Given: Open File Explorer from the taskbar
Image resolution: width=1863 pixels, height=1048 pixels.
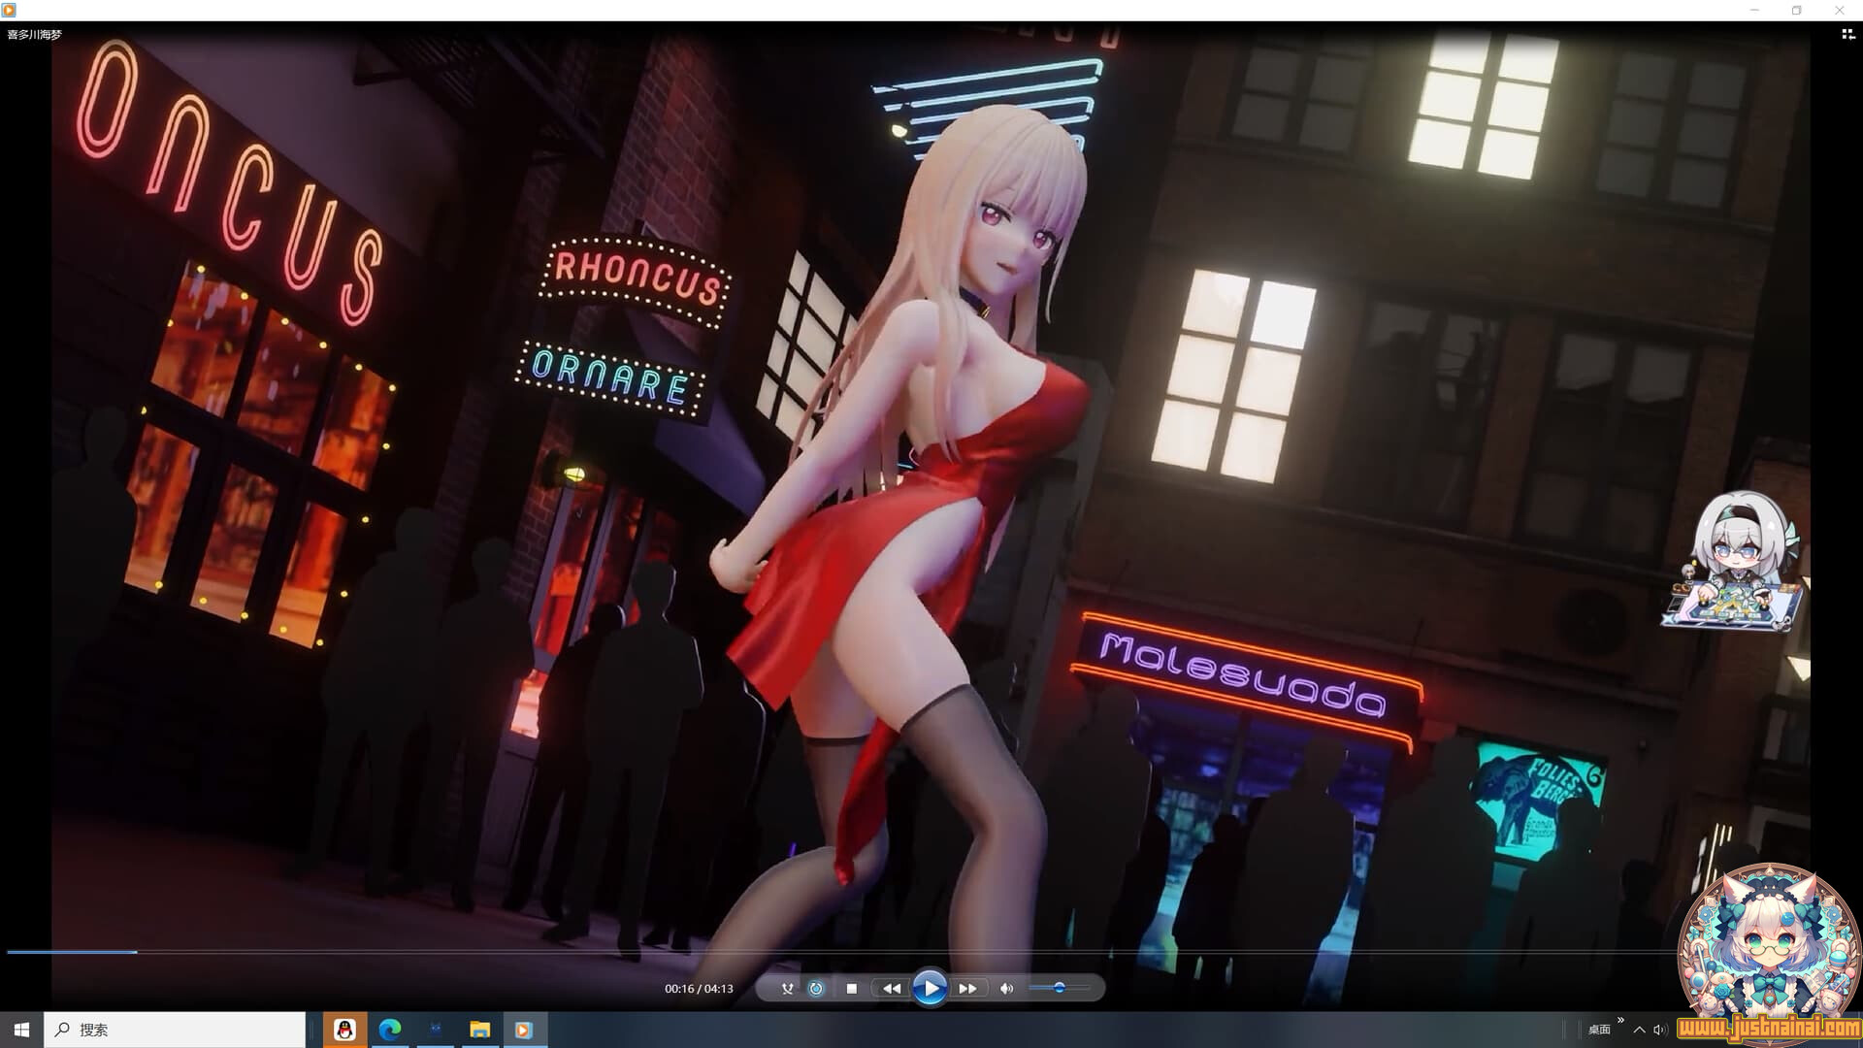Looking at the screenshot, I should pos(479,1030).
